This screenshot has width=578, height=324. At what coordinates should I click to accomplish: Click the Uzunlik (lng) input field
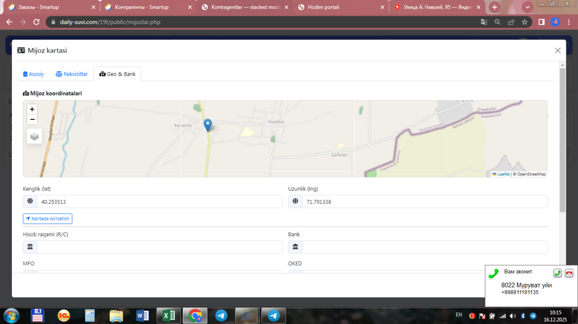pyautogui.click(x=424, y=202)
